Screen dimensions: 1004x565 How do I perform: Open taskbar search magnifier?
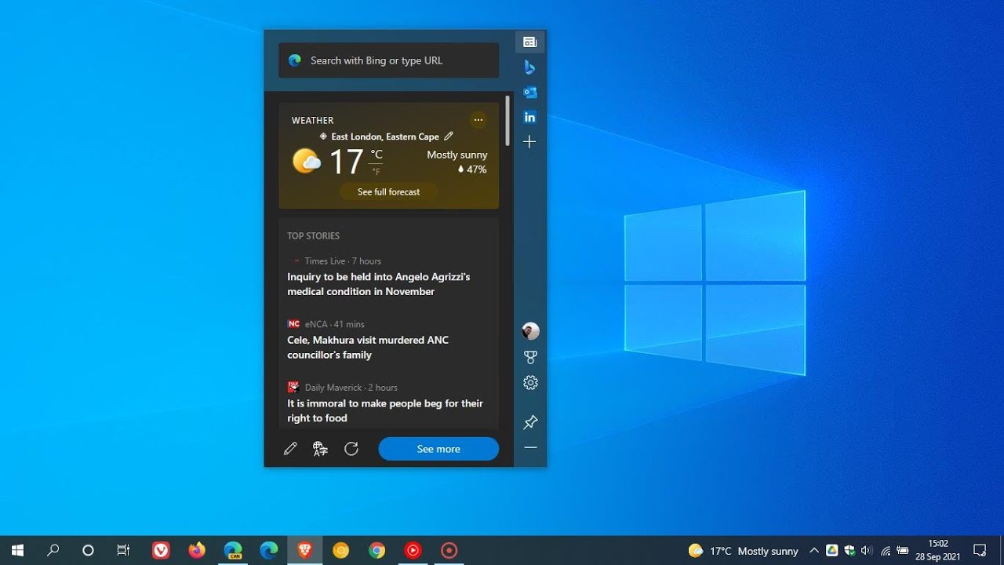[53, 550]
